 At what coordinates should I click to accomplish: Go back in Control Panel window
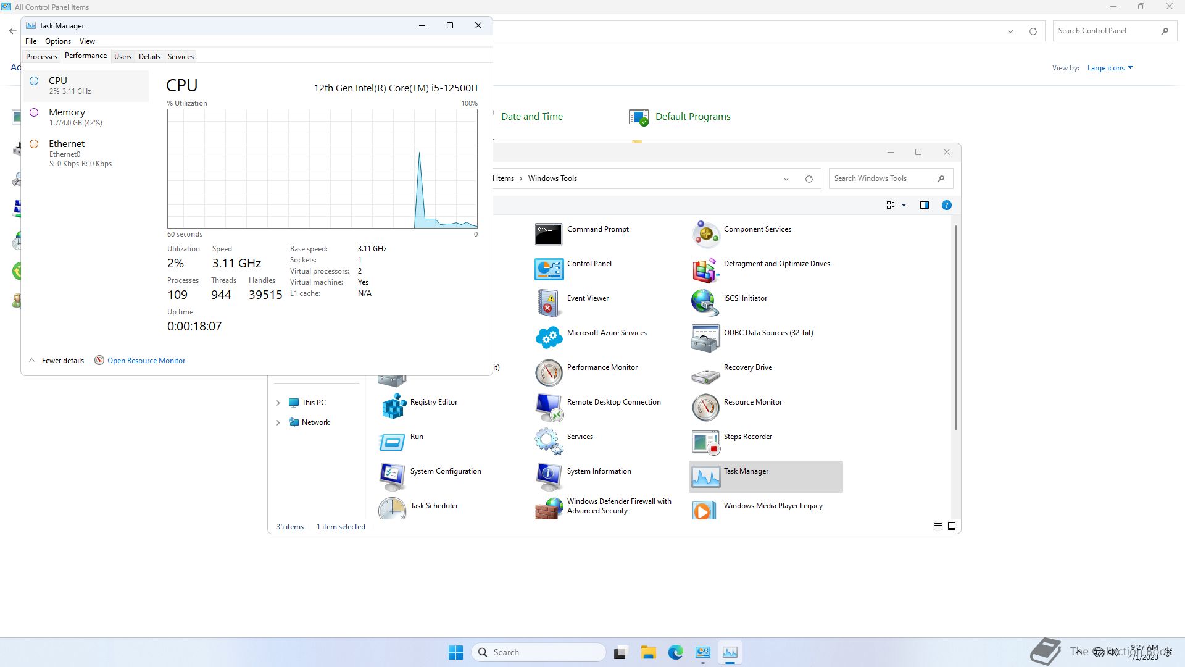[12, 31]
